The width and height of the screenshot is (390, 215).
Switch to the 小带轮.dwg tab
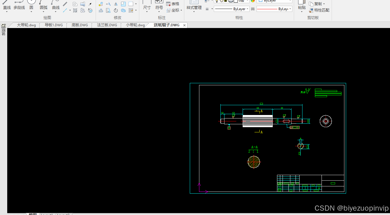click(135, 25)
